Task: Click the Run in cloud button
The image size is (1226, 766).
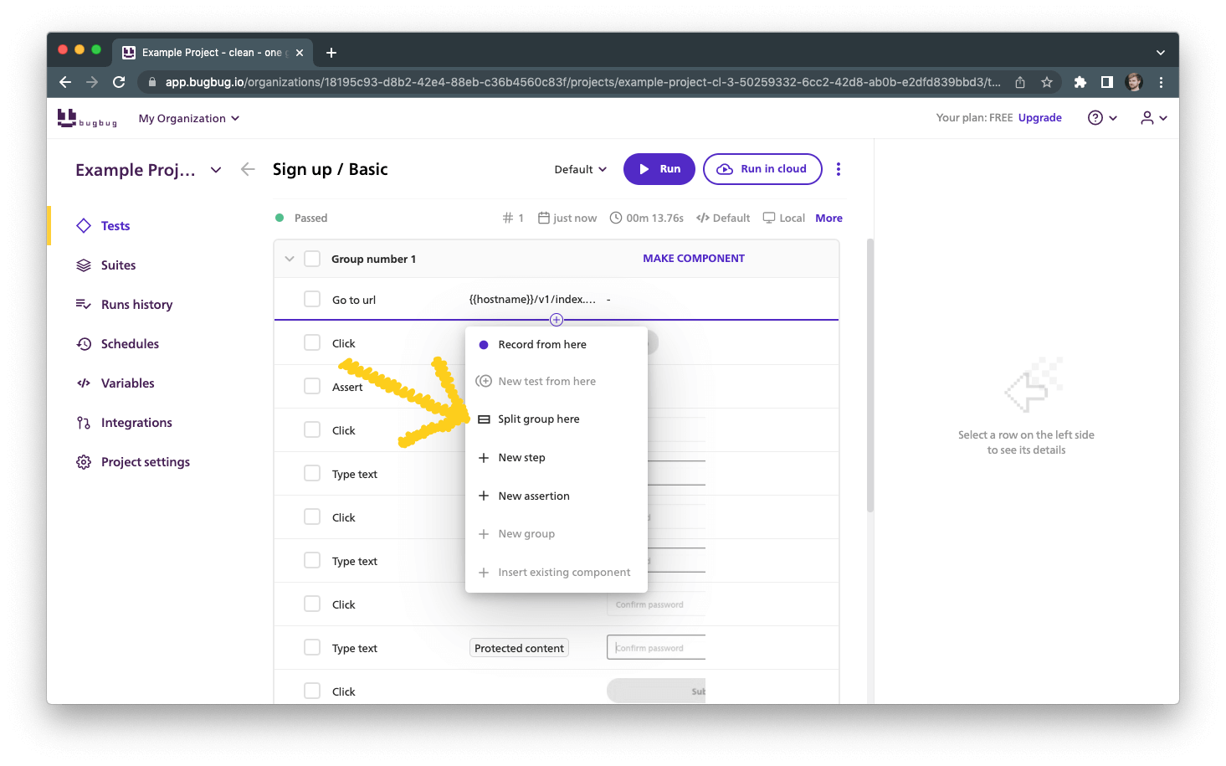Action: coord(762,169)
